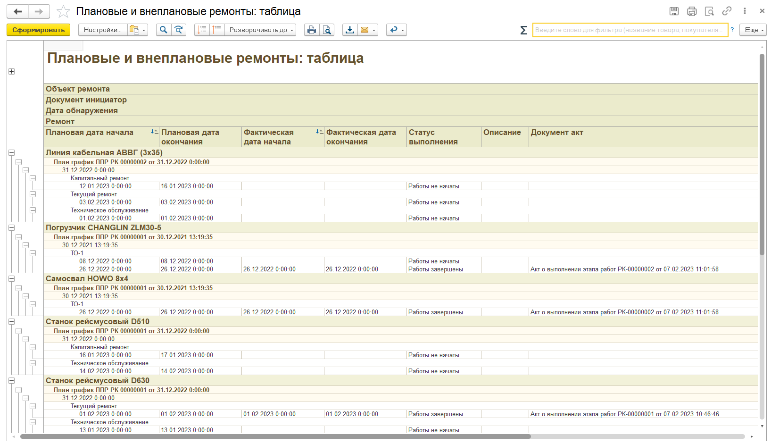Click the horizontal scrollbar thumb

[x=275, y=437]
